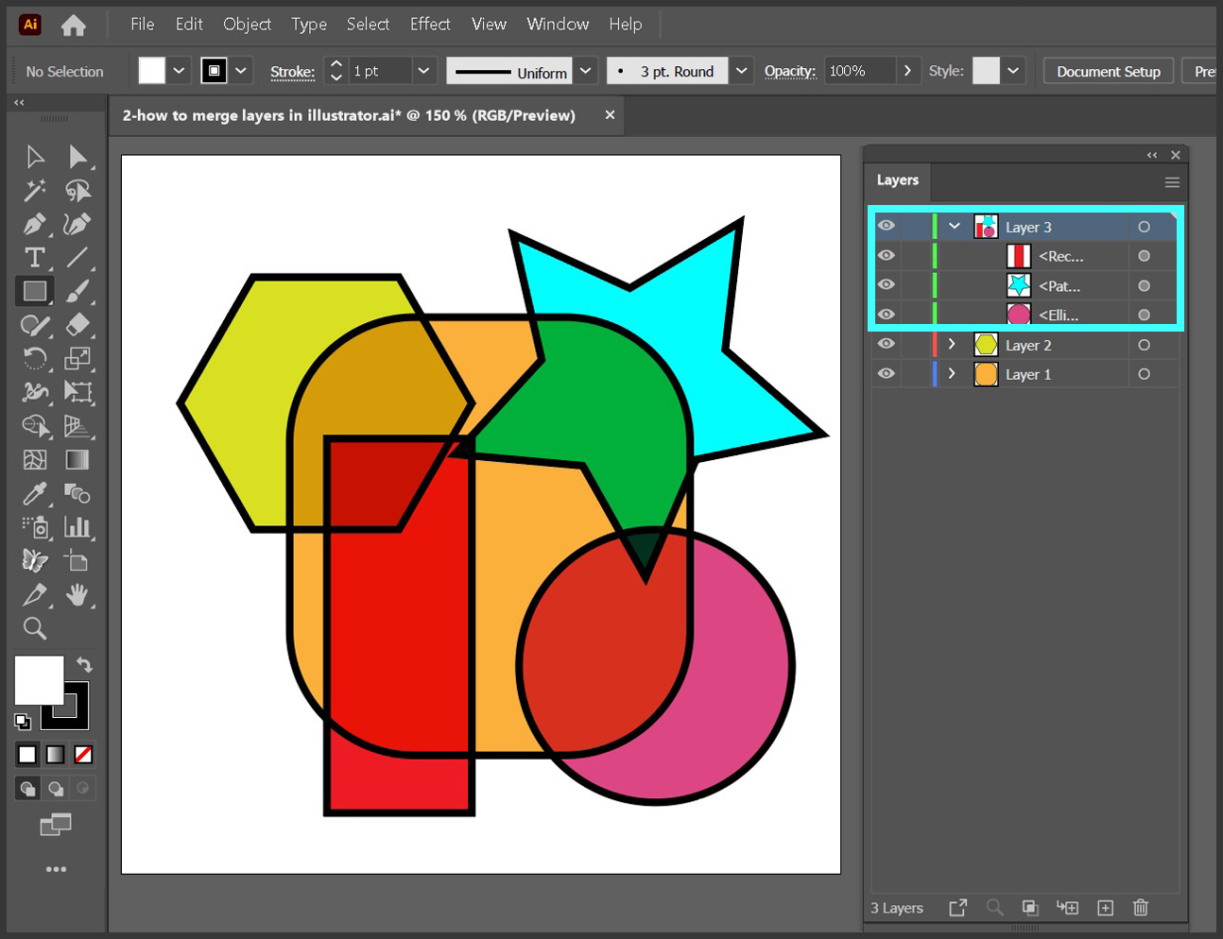Pick the Lasso tool
The height and width of the screenshot is (939, 1223).
(78, 191)
